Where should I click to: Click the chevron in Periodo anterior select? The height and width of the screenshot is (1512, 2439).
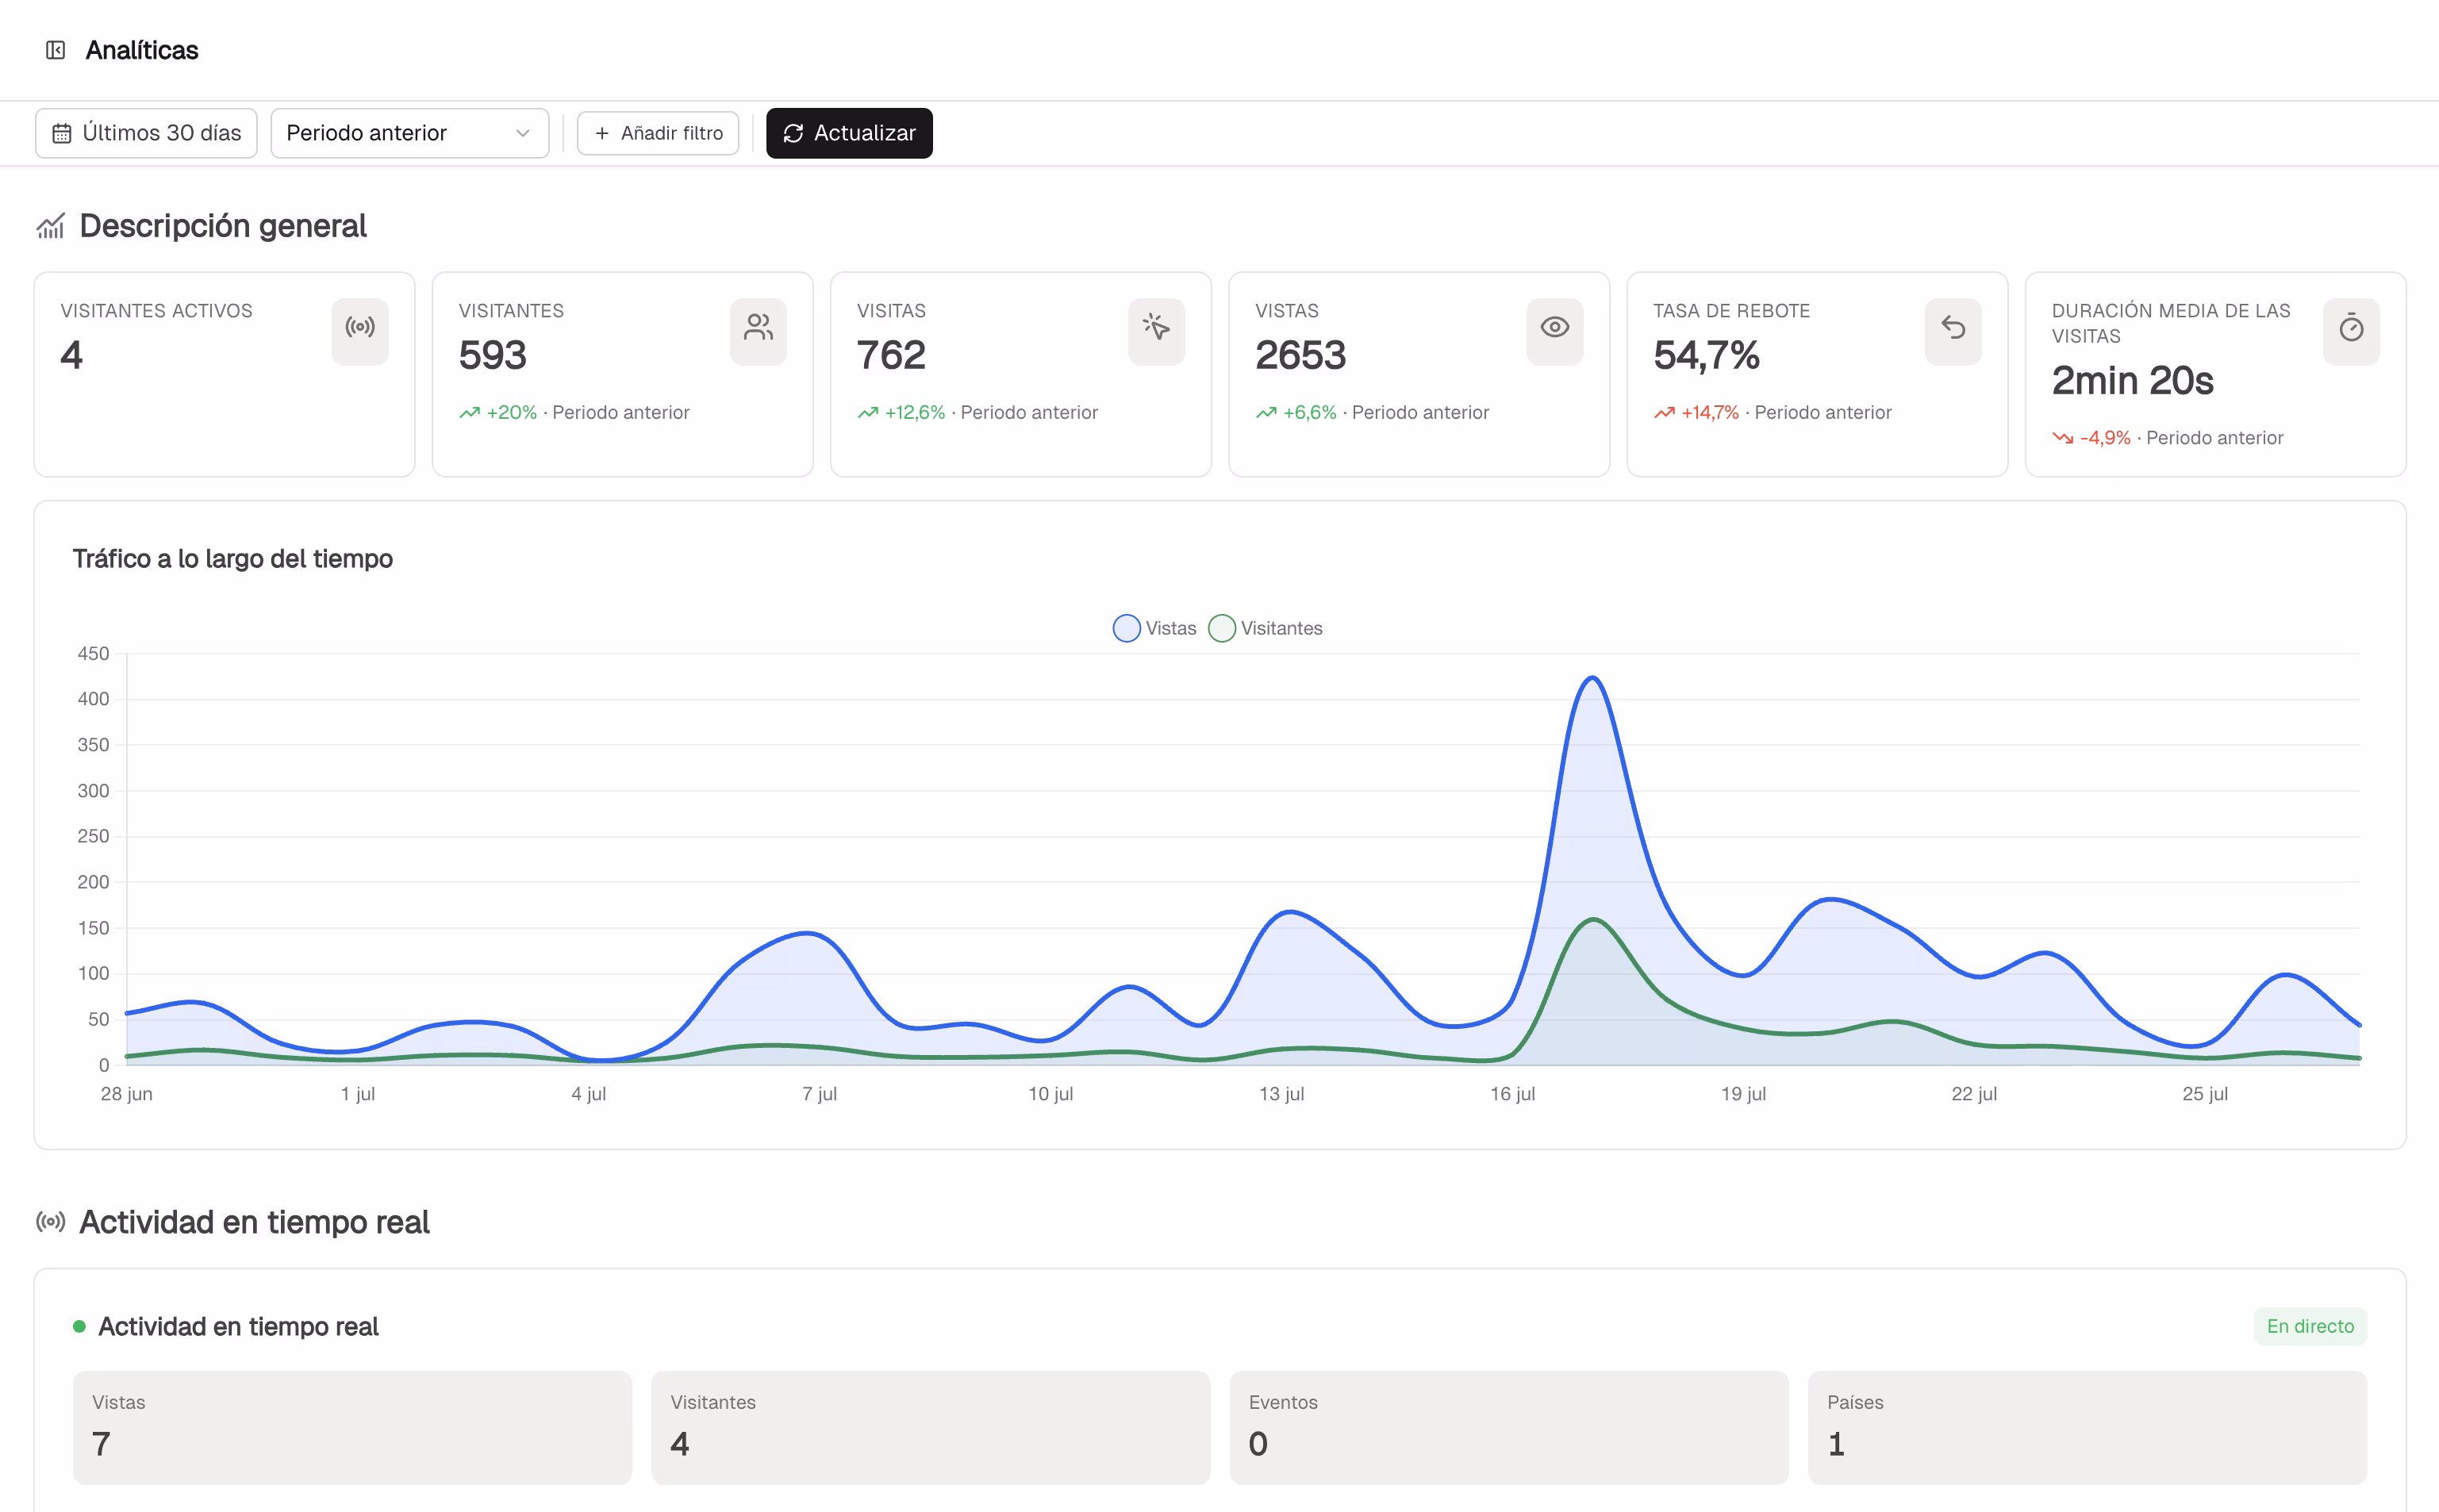pyautogui.click(x=522, y=133)
